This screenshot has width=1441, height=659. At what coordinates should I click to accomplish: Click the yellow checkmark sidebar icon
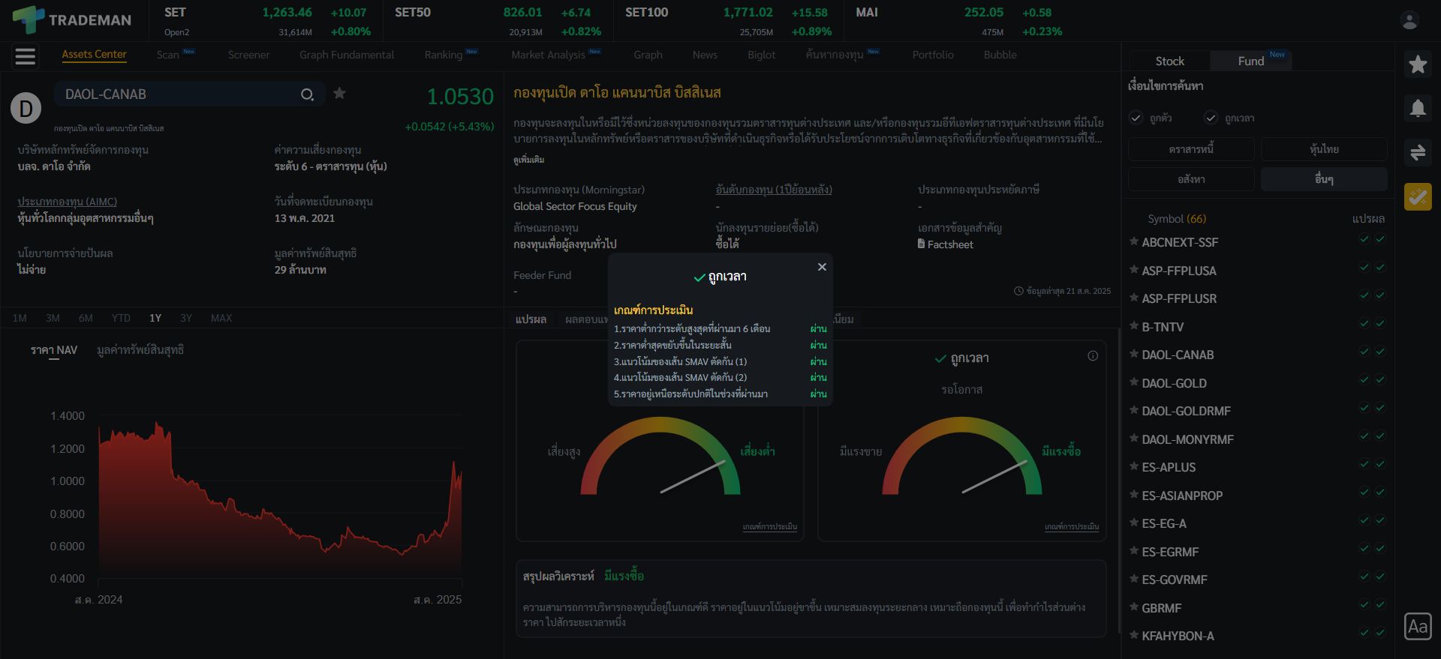tap(1417, 197)
